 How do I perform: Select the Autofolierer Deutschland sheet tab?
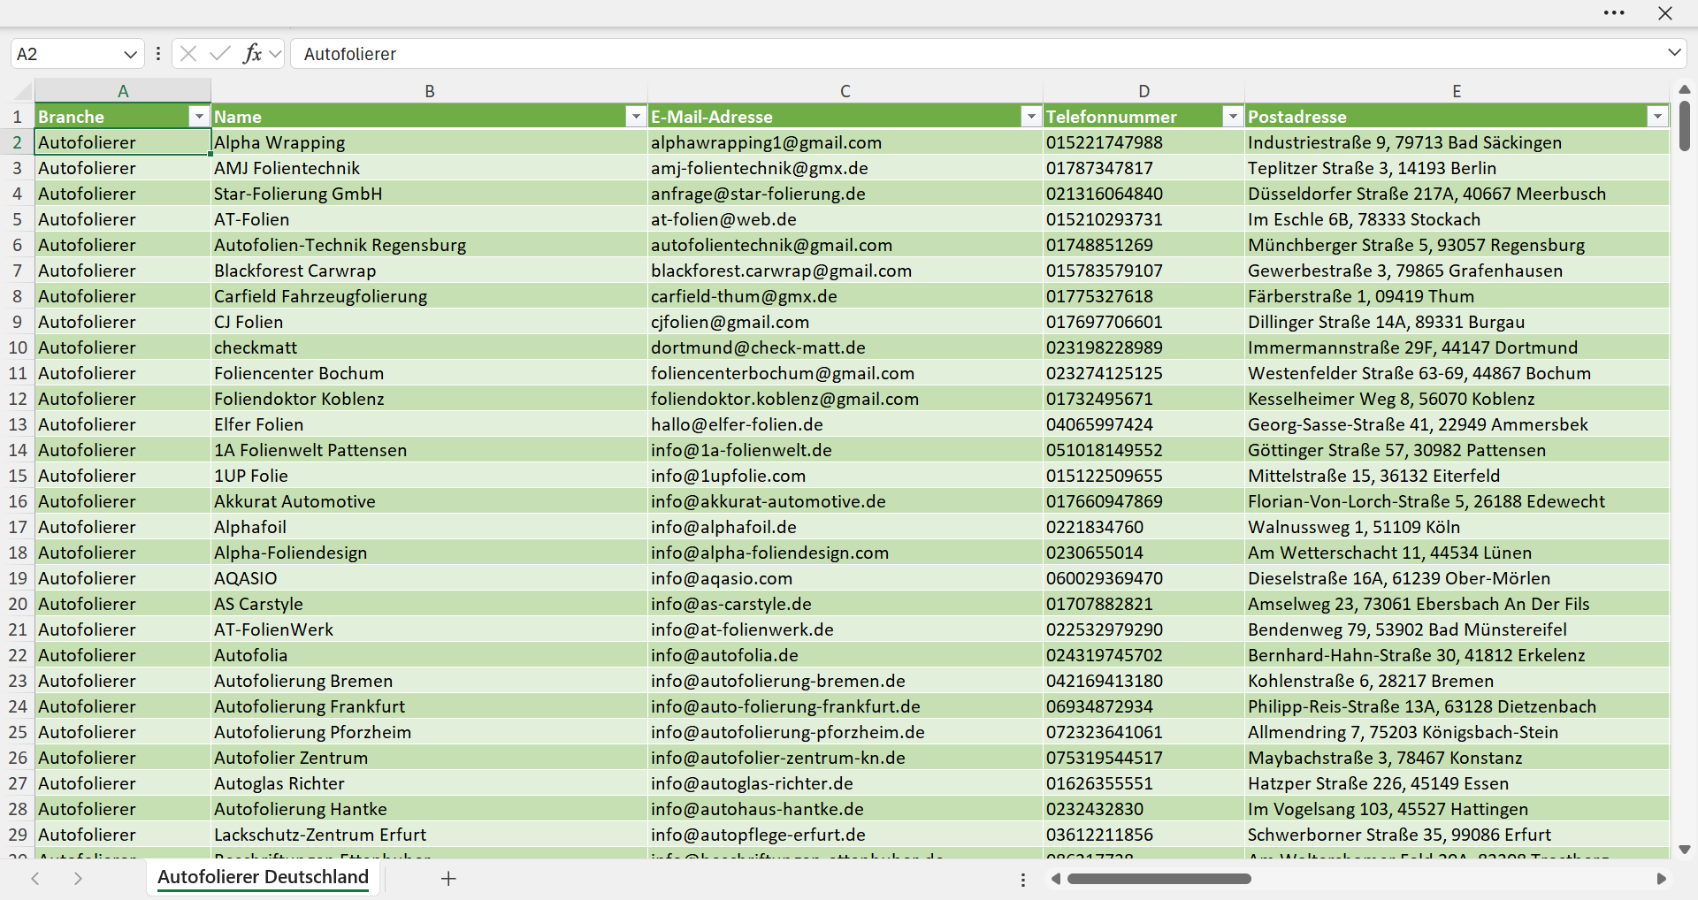click(x=263, y=878)
